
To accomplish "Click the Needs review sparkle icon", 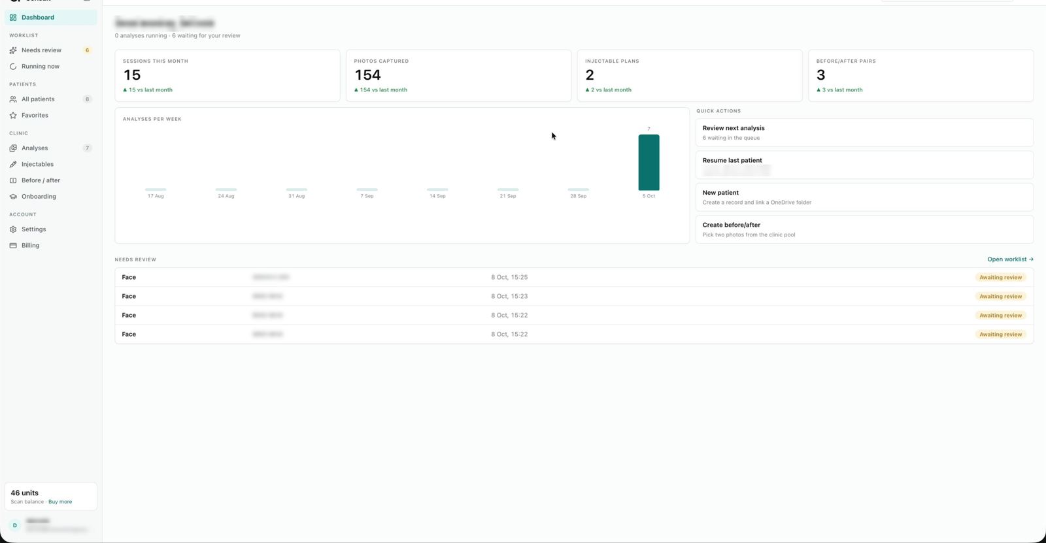I will tap(13, 50).
